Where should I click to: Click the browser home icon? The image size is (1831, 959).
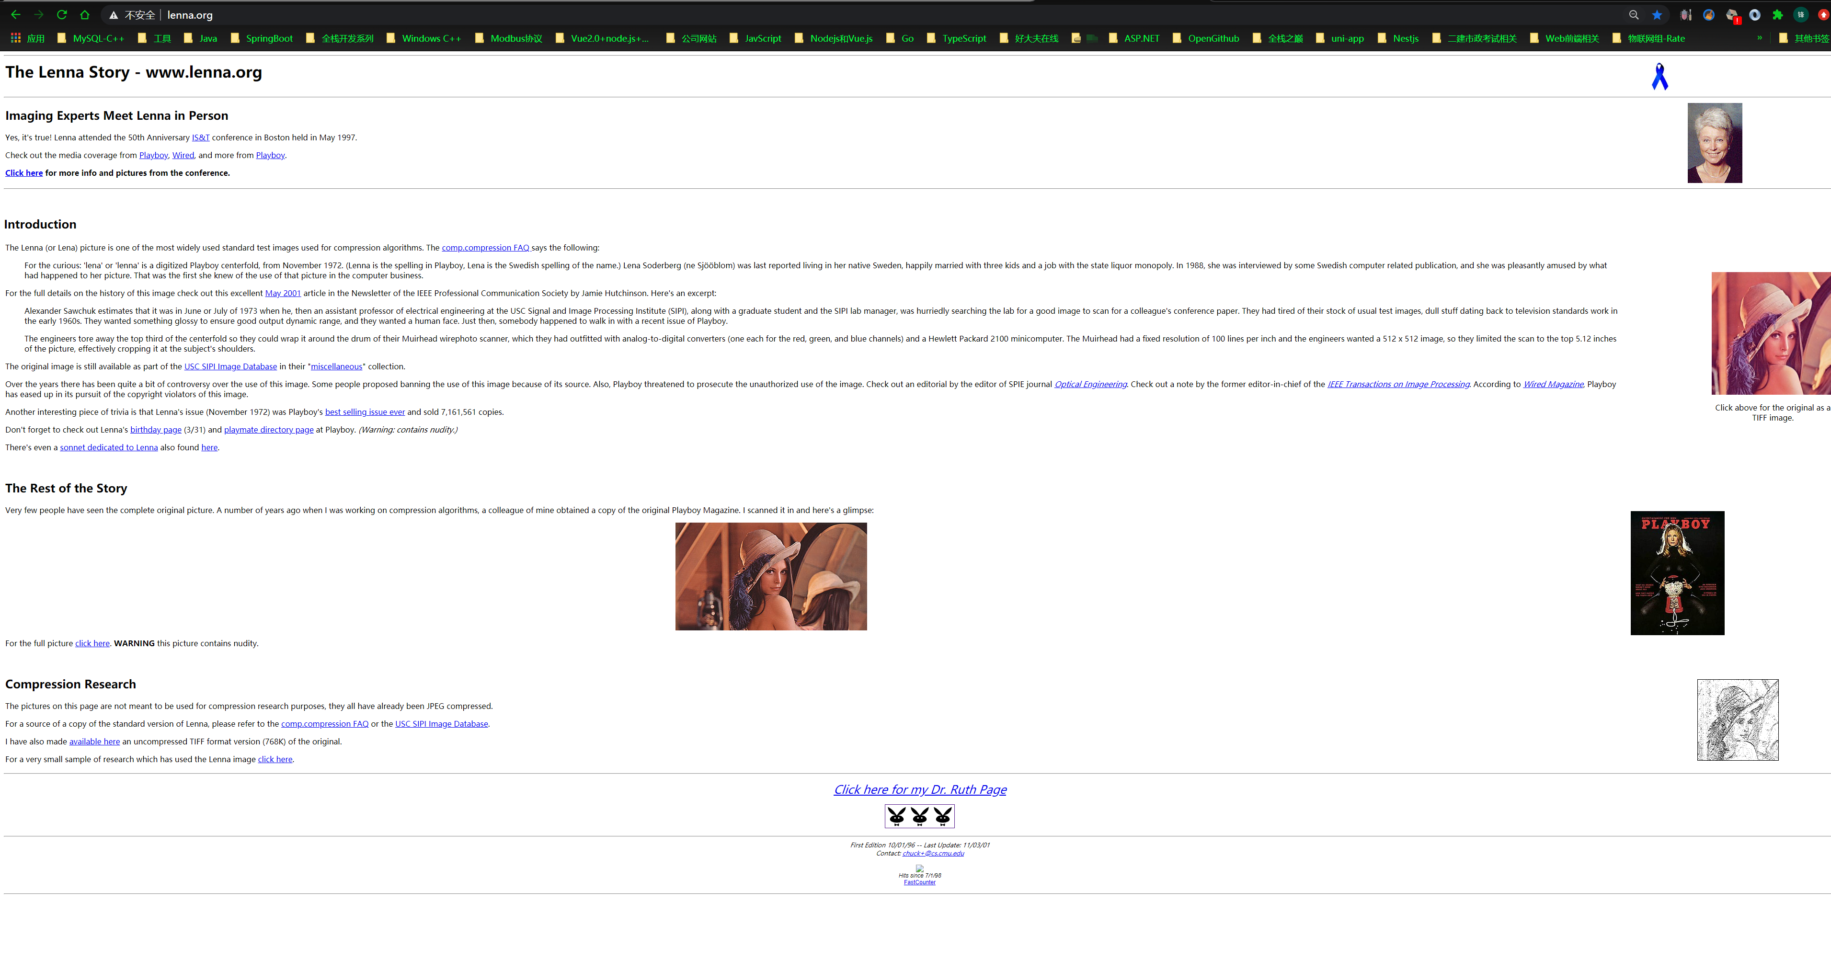point(85,14)
